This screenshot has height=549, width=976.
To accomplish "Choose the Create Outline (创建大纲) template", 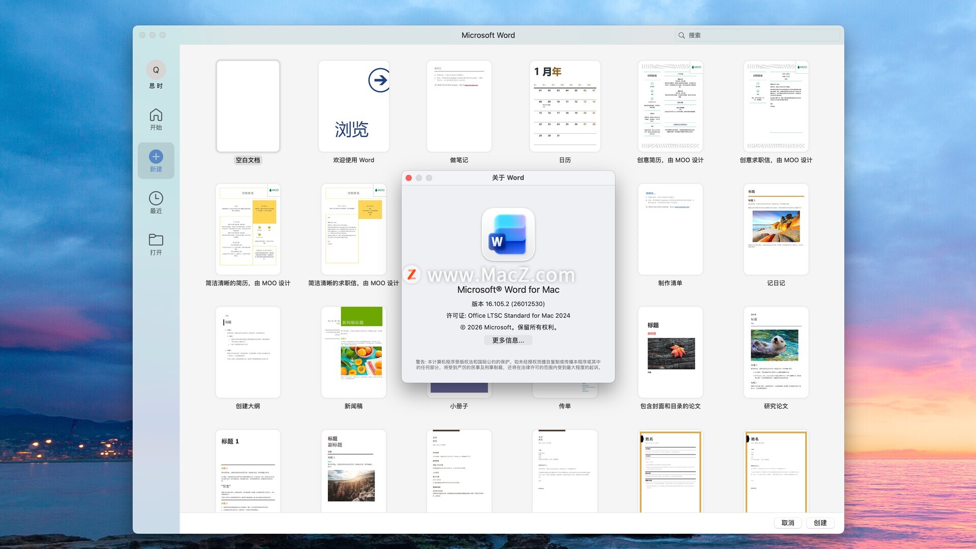I will [x=248, y=352].
